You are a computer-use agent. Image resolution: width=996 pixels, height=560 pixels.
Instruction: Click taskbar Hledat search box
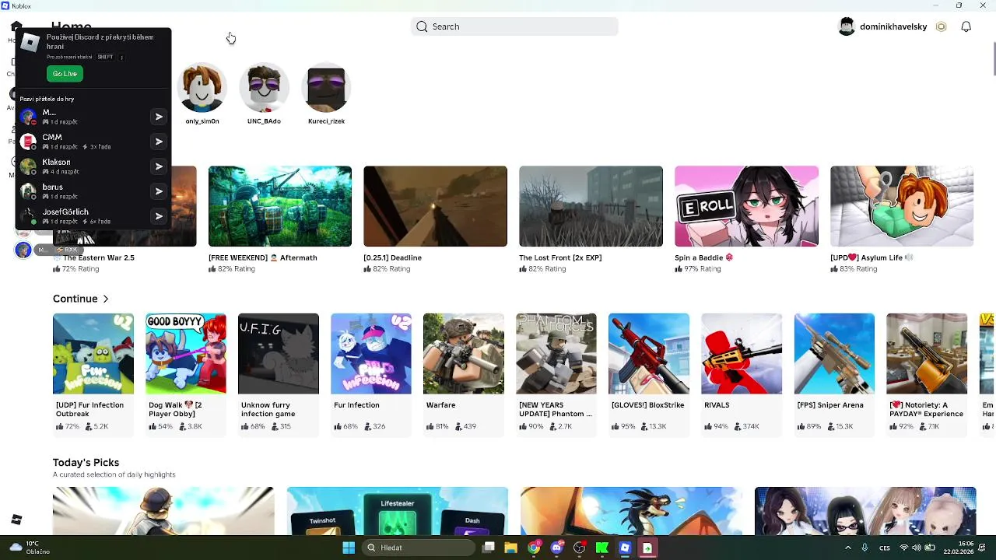pos(419,548)
